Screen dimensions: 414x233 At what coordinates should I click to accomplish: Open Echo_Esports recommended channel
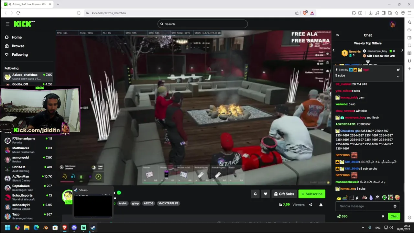point(28,197)
